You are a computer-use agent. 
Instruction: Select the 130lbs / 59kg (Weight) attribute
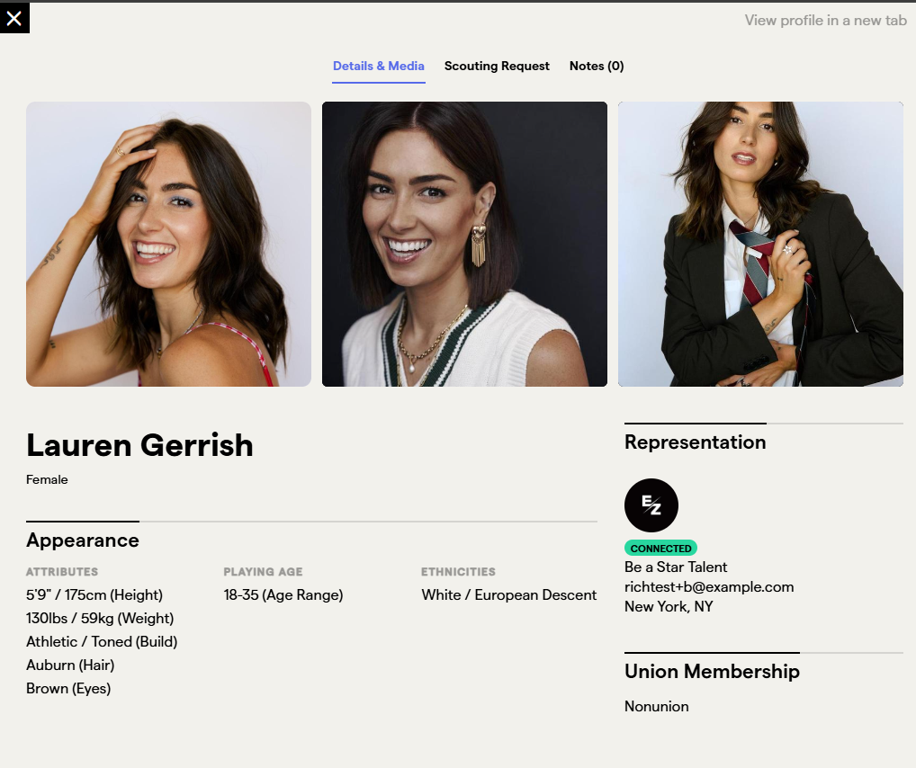click(x=100, y=619)
